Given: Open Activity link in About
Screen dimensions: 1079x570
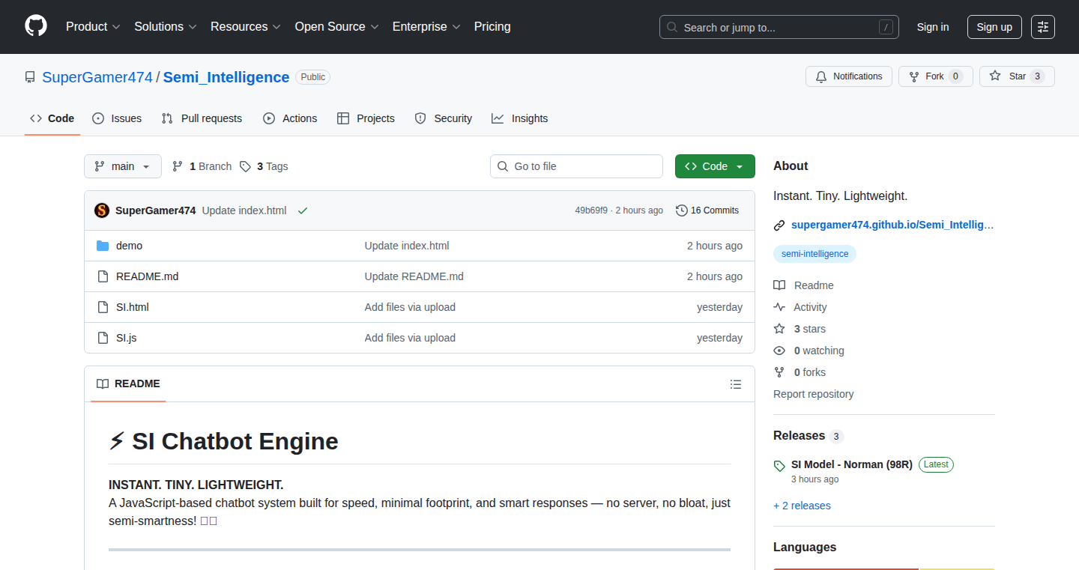Looking at the screenshot, I should click(800, 307).
